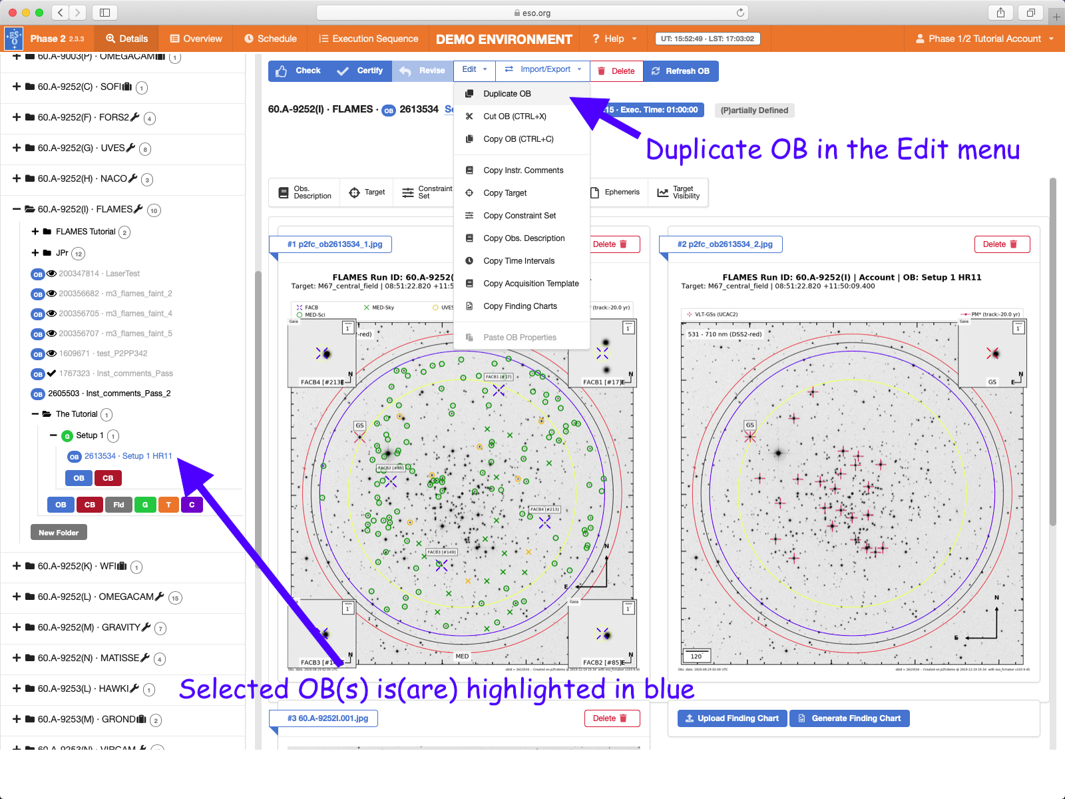Click the main panel vertical scrollbar
Screen dimensions: 1065x799
pos(1053,352)
